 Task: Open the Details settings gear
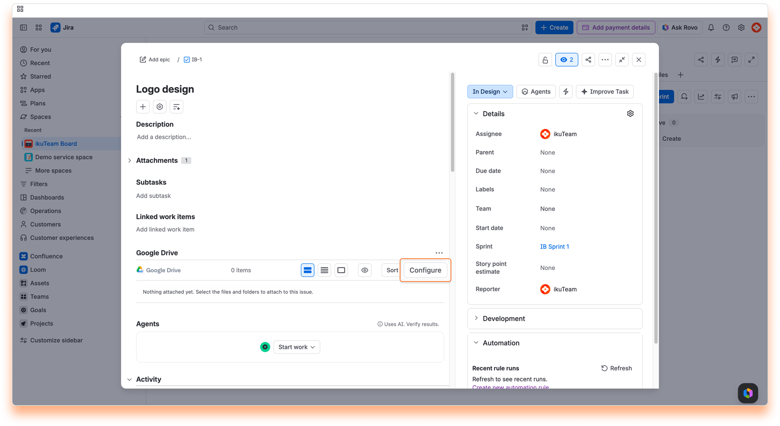(630, 113)
